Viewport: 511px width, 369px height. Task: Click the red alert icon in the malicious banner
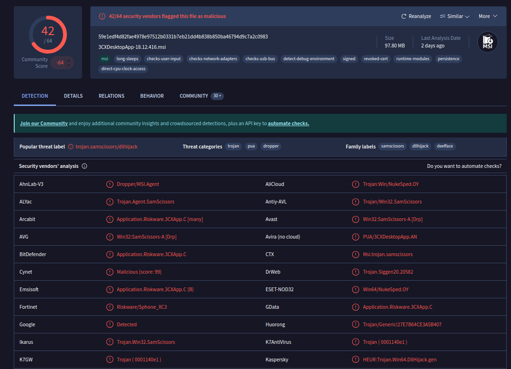coord(102,16)
